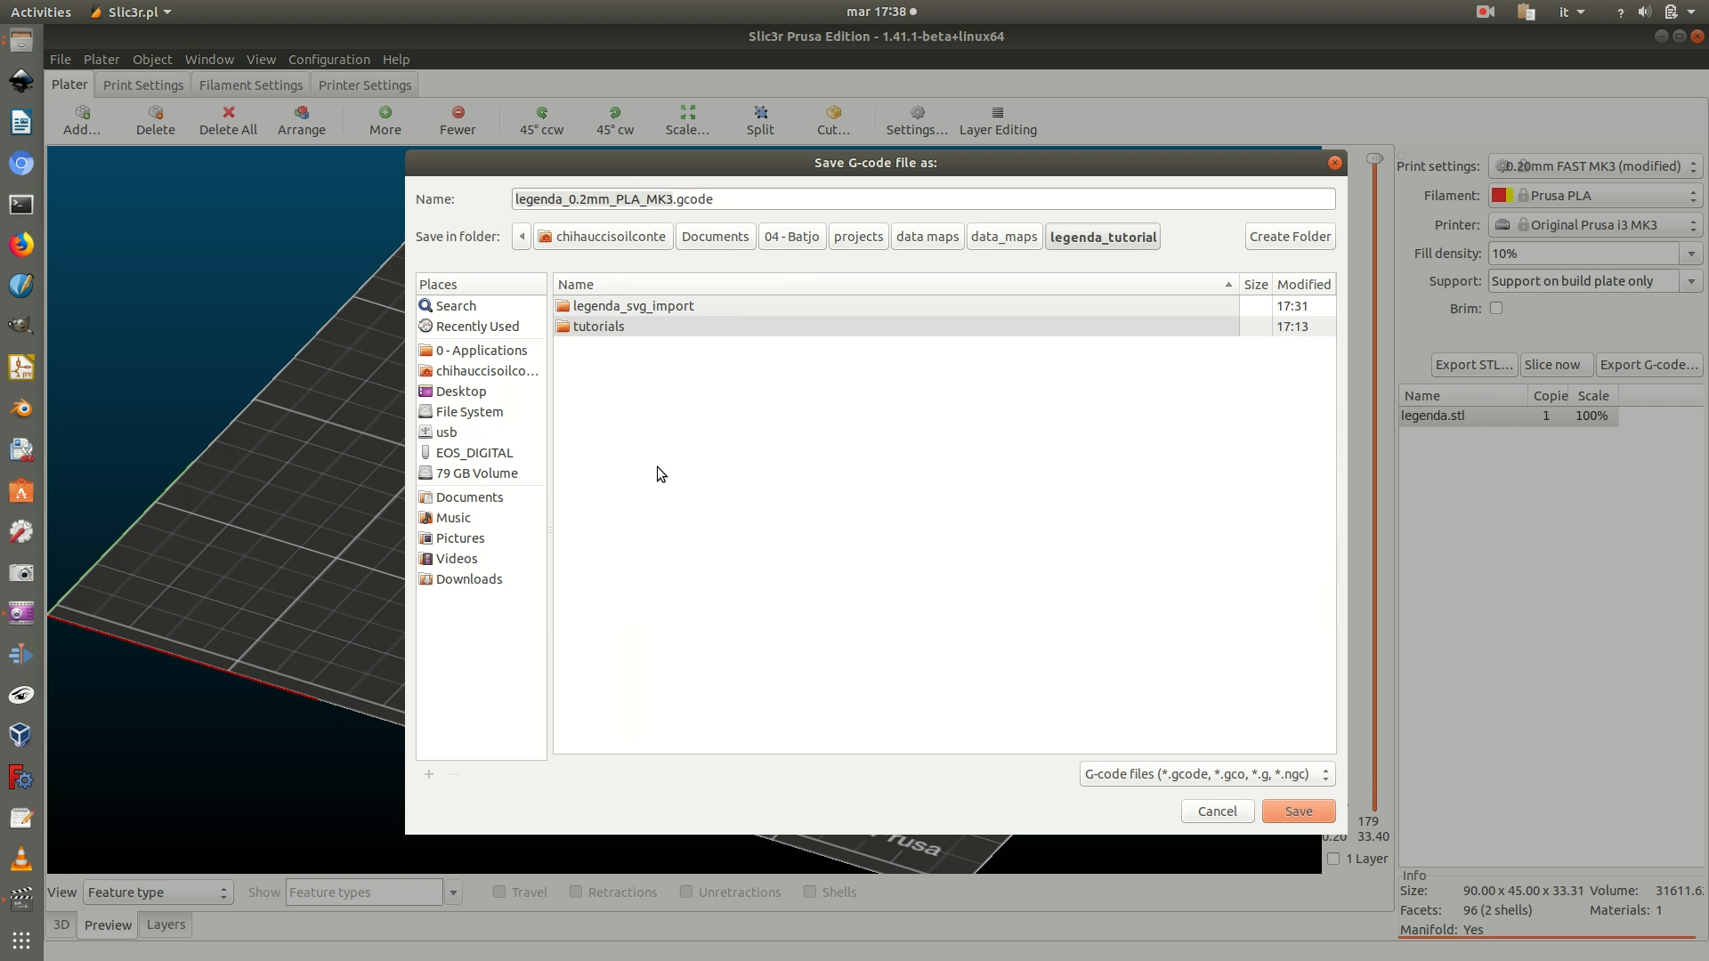This screenshot has width=1709, height=961.
Task: Open Filament preset dropdown
Action: [1595, 196]
